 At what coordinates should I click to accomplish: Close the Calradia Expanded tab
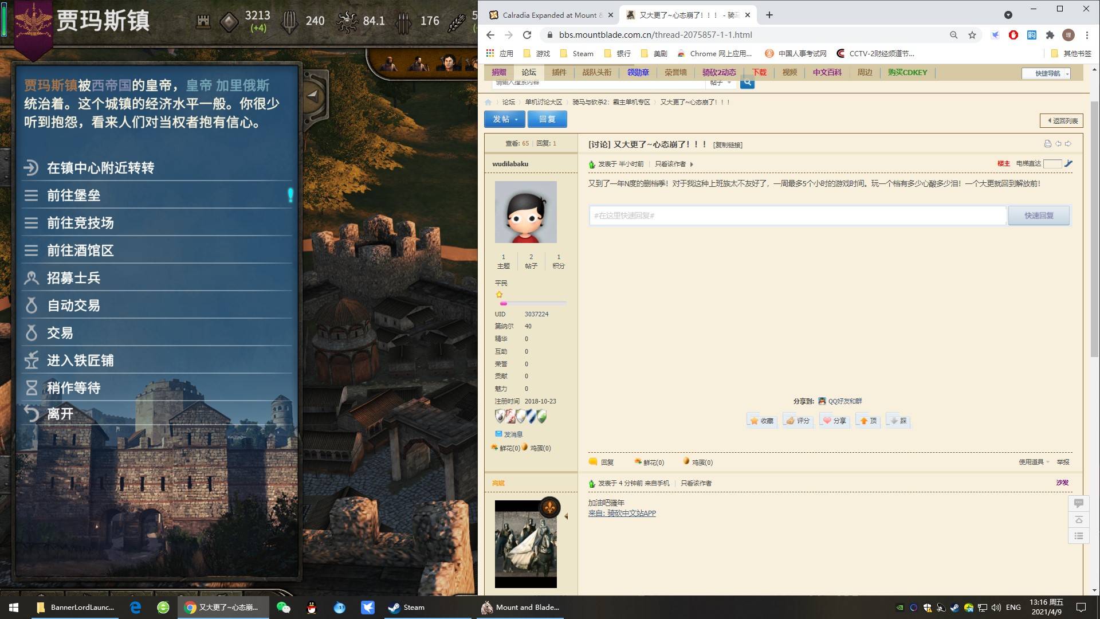611,15
